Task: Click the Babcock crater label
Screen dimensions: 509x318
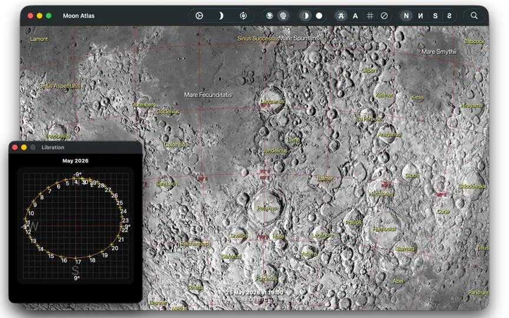Action: tap(474, 41)
